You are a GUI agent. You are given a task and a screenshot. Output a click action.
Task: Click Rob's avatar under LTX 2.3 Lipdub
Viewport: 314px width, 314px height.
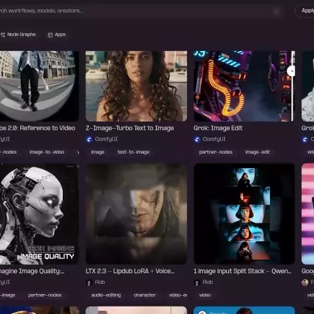[x=89, y=283]
